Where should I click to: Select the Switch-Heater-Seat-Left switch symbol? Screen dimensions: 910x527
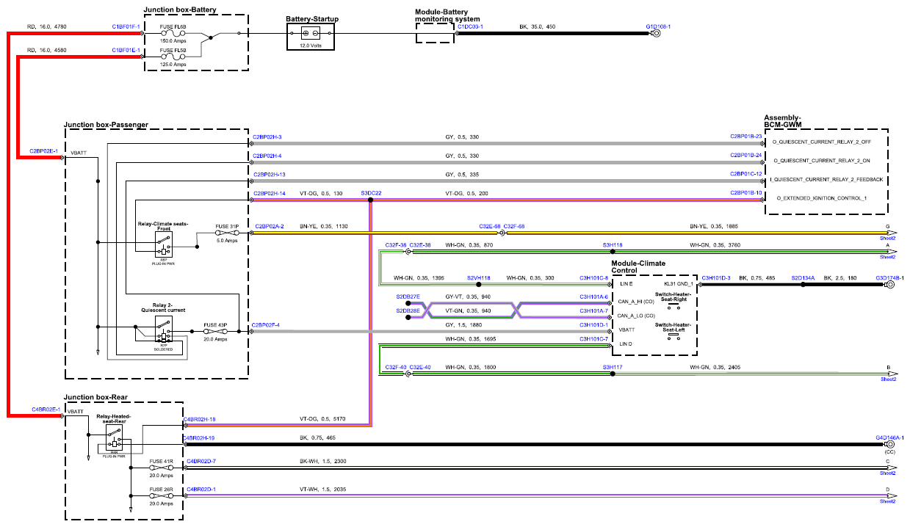pyautogui.click(x=673, y=338)
